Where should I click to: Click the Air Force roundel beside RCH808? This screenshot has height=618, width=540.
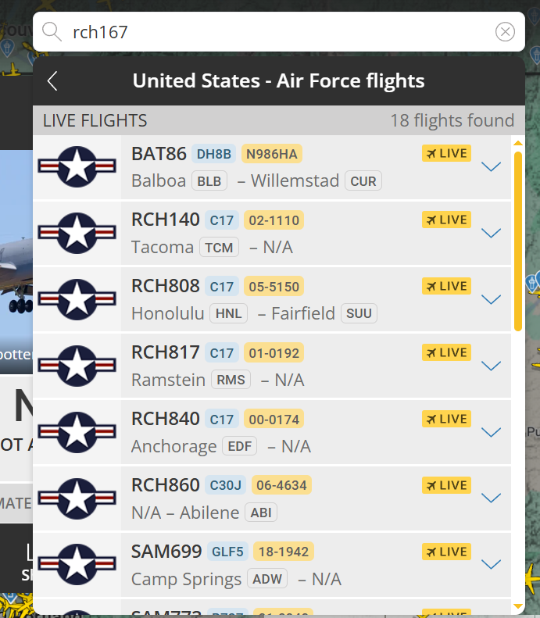[77, 300]
